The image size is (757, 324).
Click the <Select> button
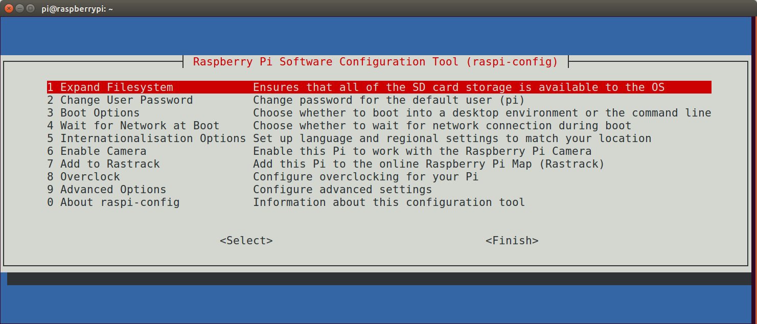coord(246,241)
